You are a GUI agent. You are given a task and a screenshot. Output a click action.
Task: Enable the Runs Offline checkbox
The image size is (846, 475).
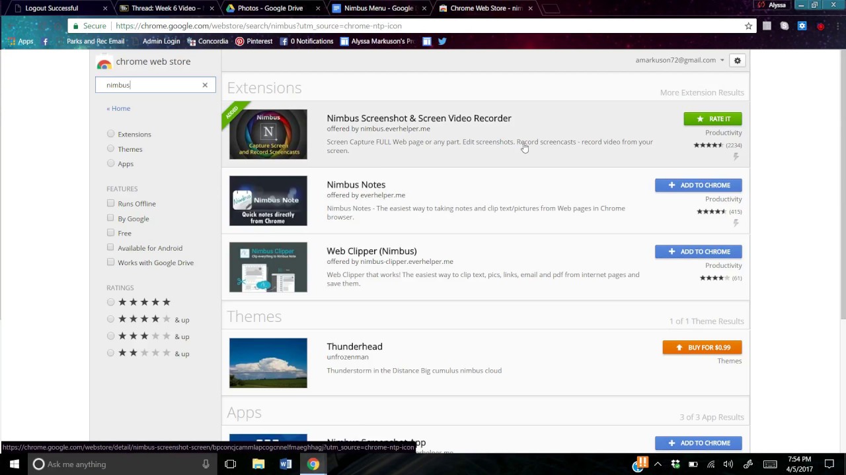pyautogui.click(x=110, y=203)
